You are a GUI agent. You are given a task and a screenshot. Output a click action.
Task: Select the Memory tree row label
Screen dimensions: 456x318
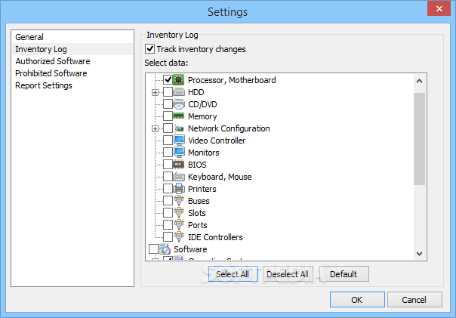click(202, 116)
